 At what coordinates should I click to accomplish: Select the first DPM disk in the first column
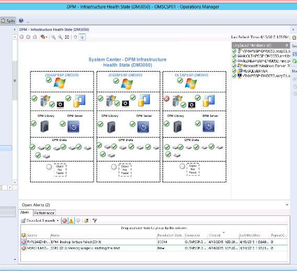pyautogui.click(x=41, y=148)
